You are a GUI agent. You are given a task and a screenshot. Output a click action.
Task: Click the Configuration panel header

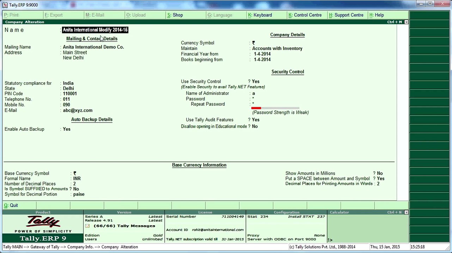click(286, 212)
